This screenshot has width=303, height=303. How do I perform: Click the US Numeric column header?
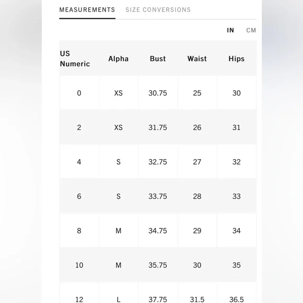(75, 59)
